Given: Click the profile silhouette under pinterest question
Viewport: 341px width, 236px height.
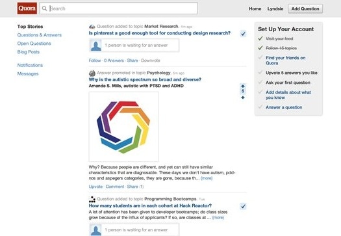Looking at the screenshot, I should click(96, 46).
